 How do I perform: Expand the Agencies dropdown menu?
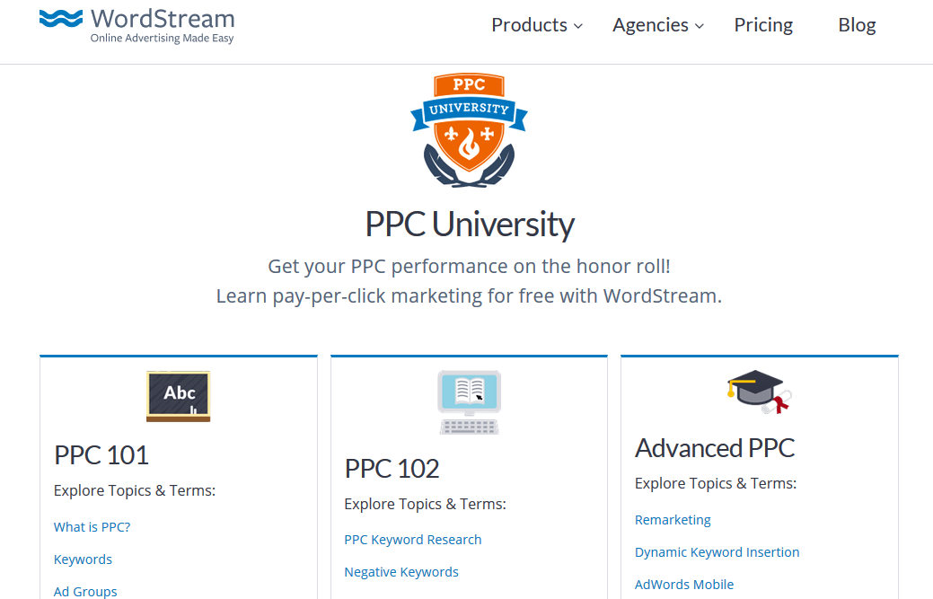[658, 25]
